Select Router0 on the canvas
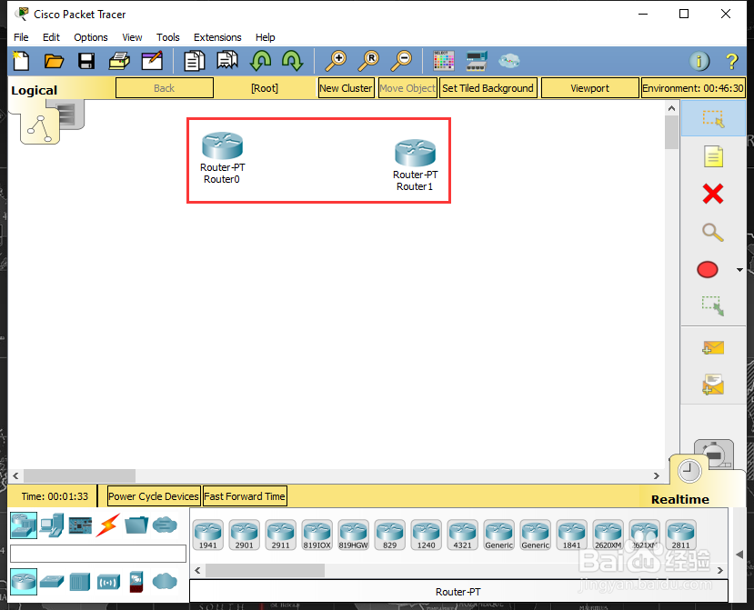 click(x=222, y=146)
